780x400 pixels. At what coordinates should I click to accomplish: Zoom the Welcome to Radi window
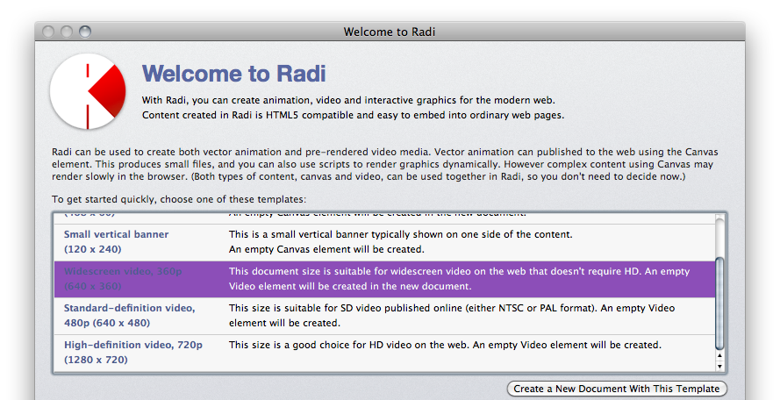pos(85,32)
